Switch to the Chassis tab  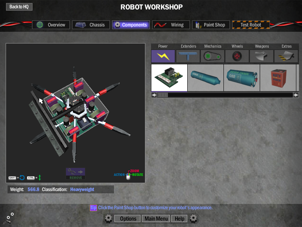[x=91, y=25]
